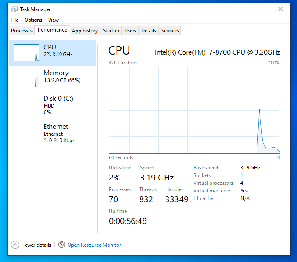The image size is (297, 262).
Task: Open the Users tab
Action: pyautogui.click(x=130, y=31)
